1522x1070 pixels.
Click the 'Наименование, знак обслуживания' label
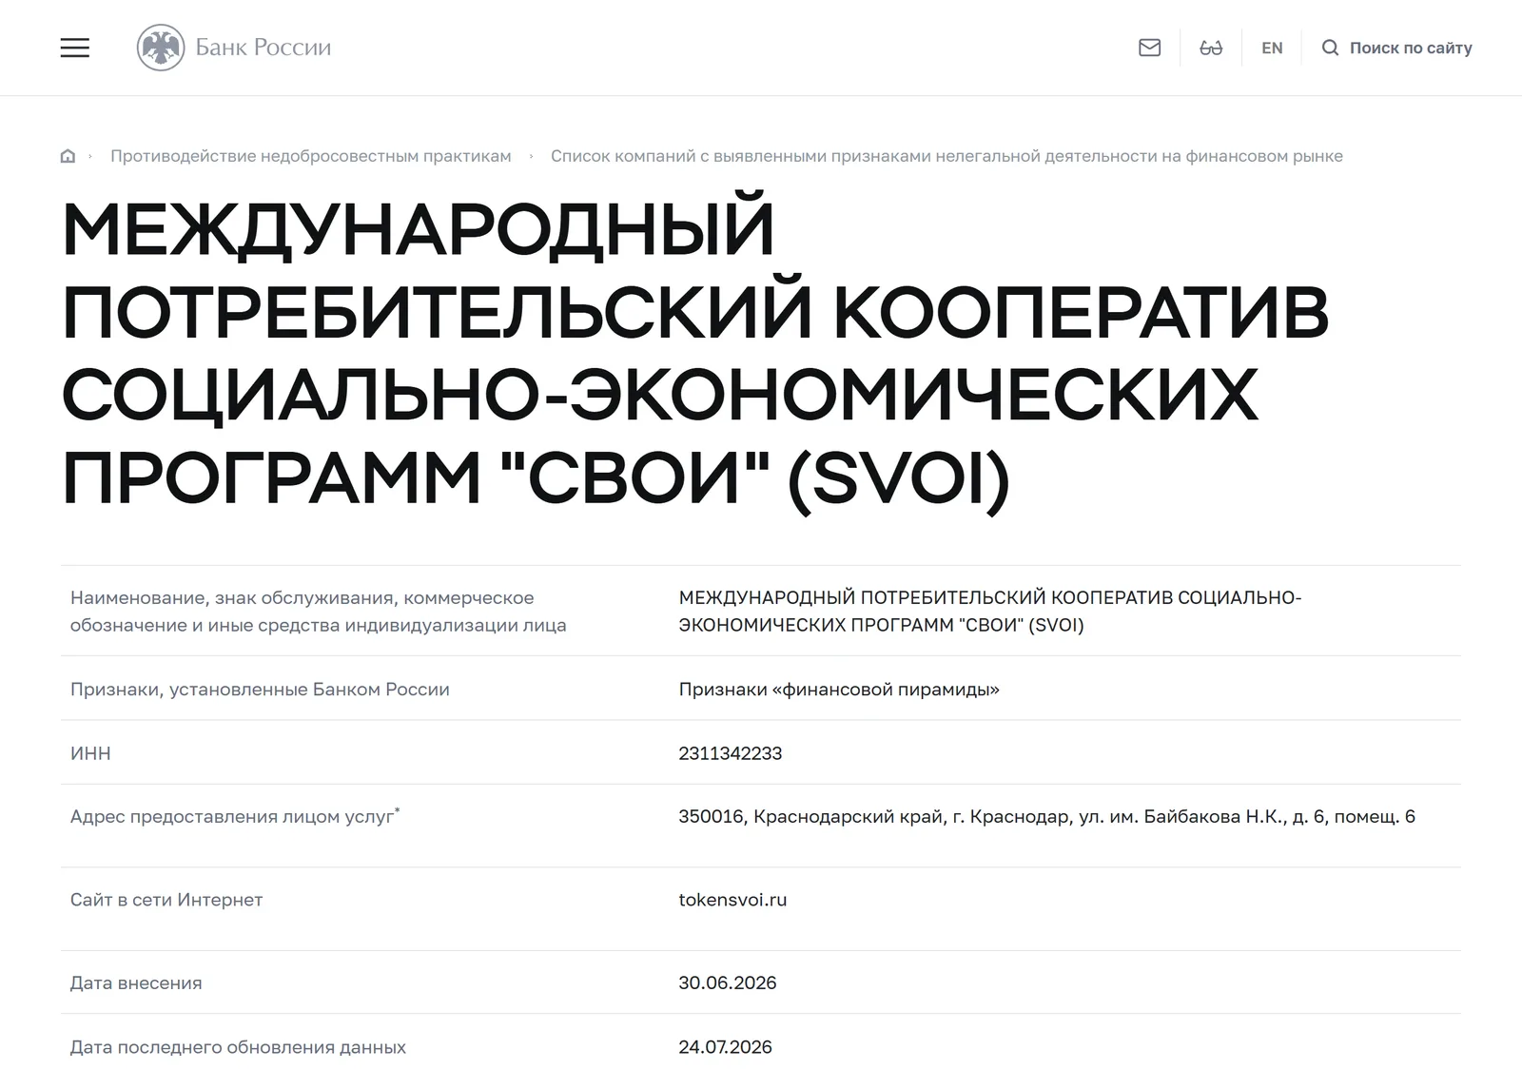[318, 612]
